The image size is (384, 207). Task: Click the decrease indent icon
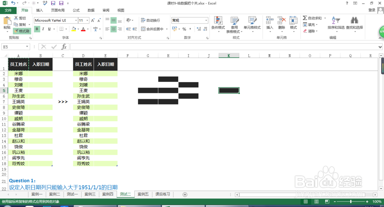pos(128,29)
